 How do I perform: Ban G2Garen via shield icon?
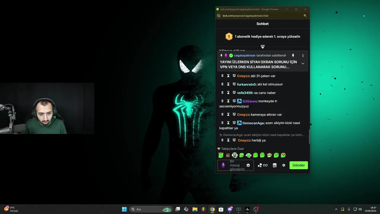234,101
